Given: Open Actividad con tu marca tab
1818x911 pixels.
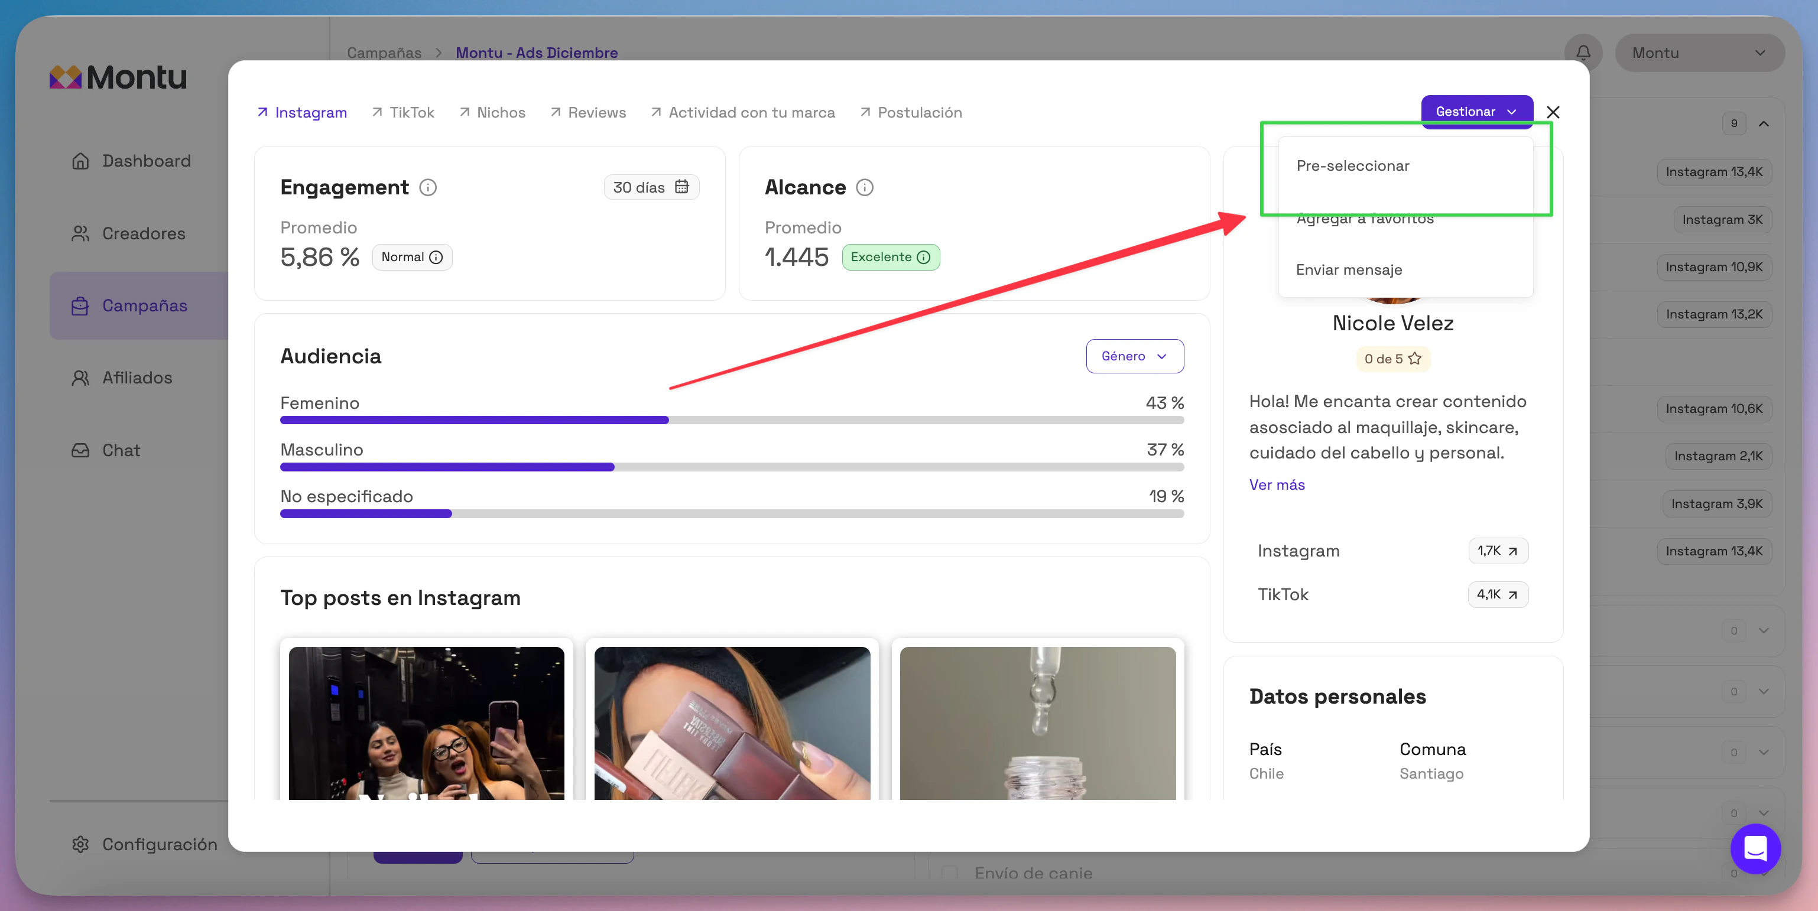Looking at the screenshot, I should (x=742, y=112).
